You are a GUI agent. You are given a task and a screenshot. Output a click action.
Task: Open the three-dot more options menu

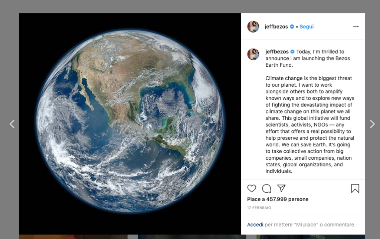[356, 27]
